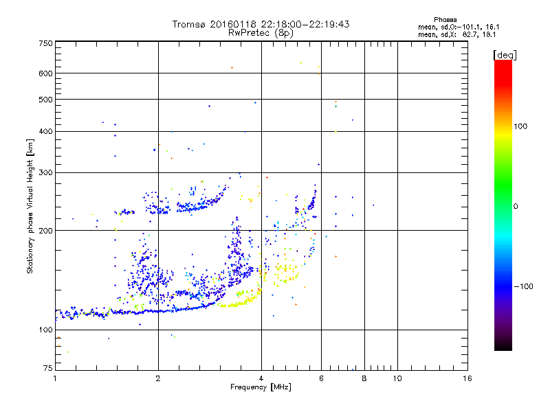The width and height of the screenshot is (550, 412).
Task: Click the y-axis tick label '200'
Action: point(45,231)
